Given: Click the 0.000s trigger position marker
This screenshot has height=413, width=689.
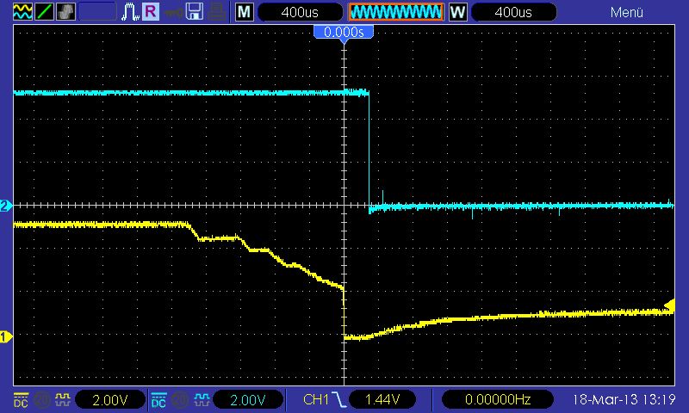Looking at the screenshot, I should tap(344, 32).
